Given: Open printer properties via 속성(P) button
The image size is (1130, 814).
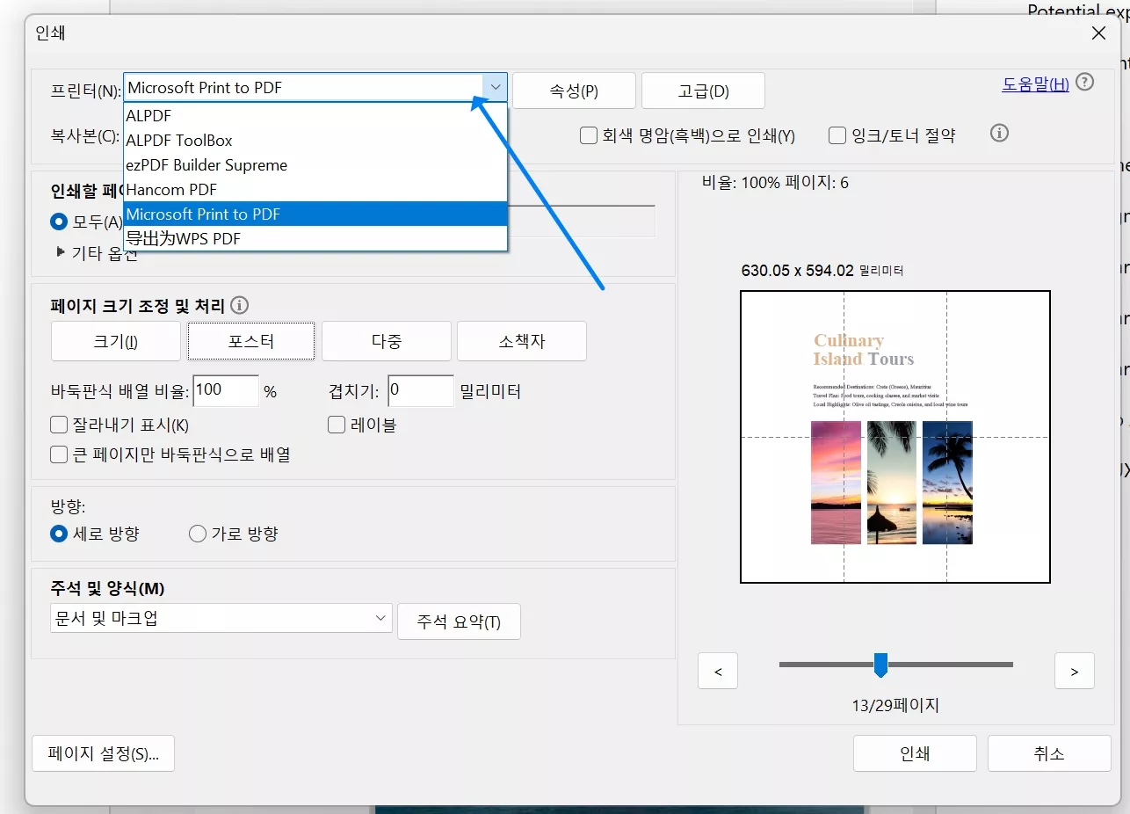Looking at the screenshot, I should point(574,90).
